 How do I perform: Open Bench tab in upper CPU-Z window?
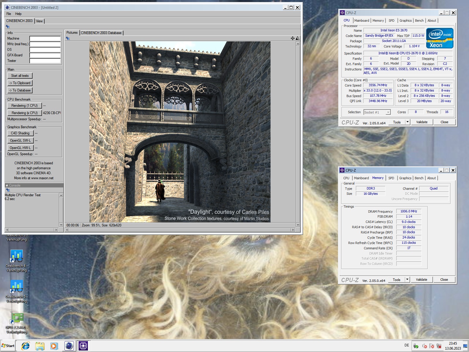419,21
